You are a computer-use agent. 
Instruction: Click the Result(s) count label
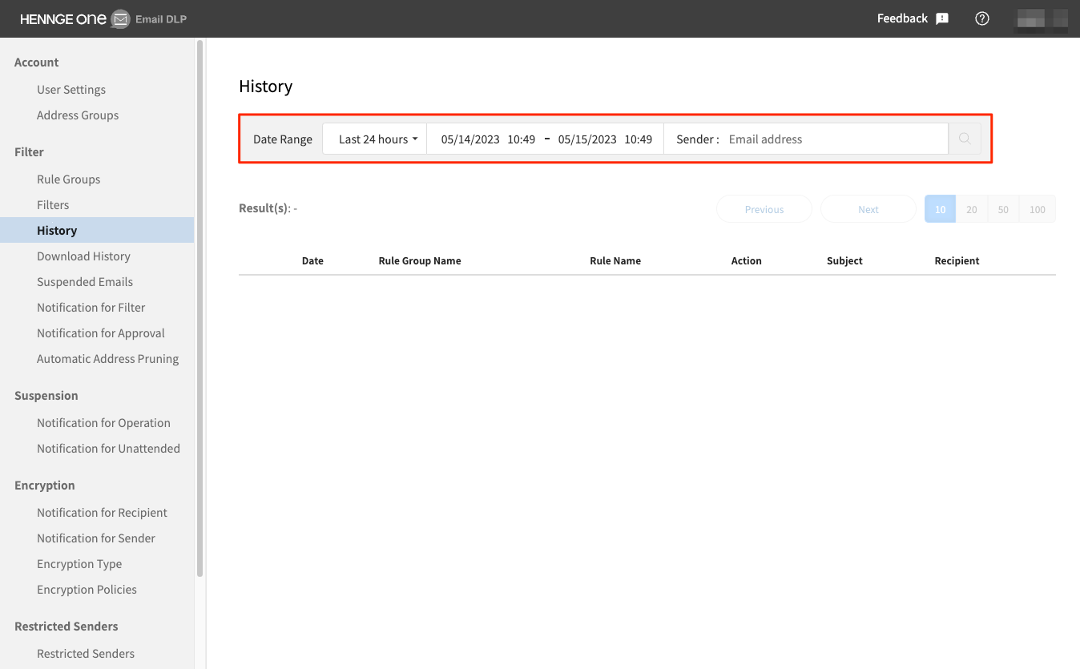point(268,208)
